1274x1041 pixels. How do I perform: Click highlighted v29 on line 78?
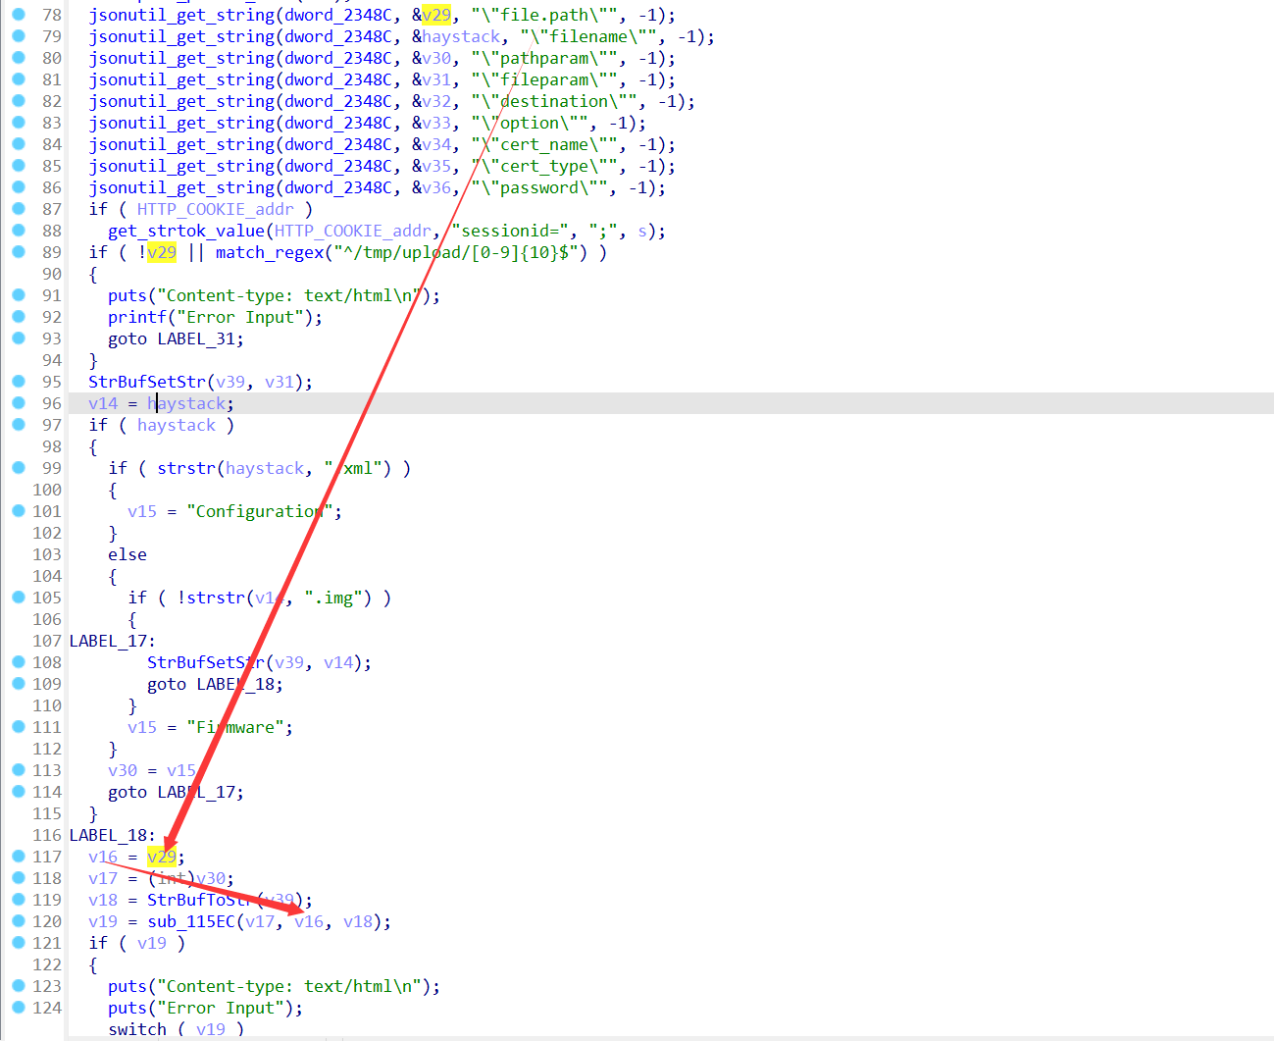pyautogui.click(x=436, y=16)
